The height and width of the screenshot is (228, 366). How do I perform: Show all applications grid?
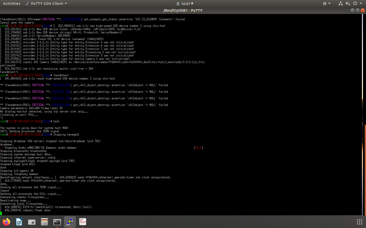[360, 222]
